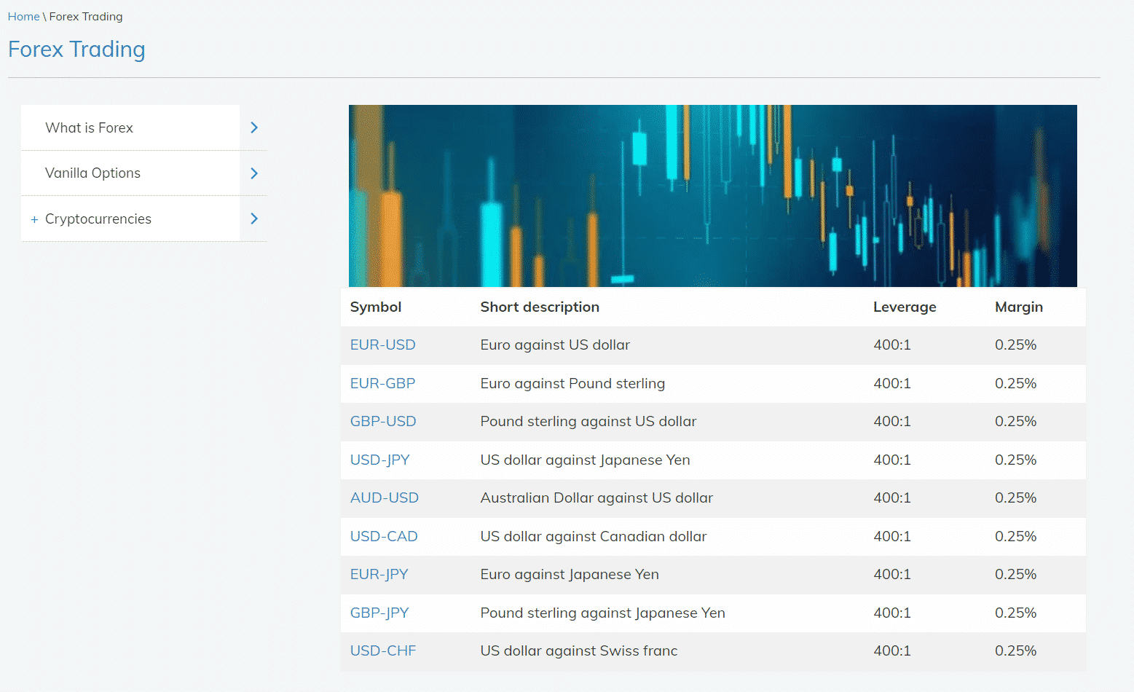Click the 400:1 leverage in the GBP-JPY row
1134x692 pixels.
pos(892,613)
